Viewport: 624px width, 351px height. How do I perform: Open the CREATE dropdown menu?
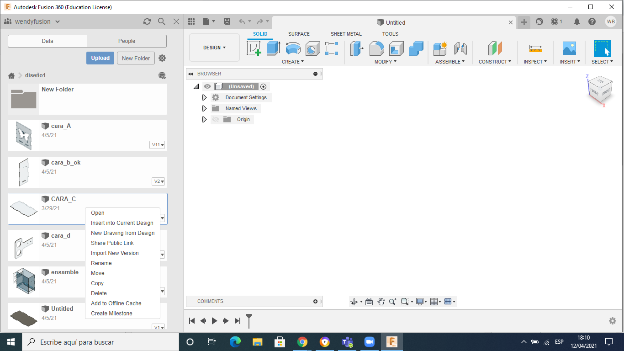coord(293,62)
